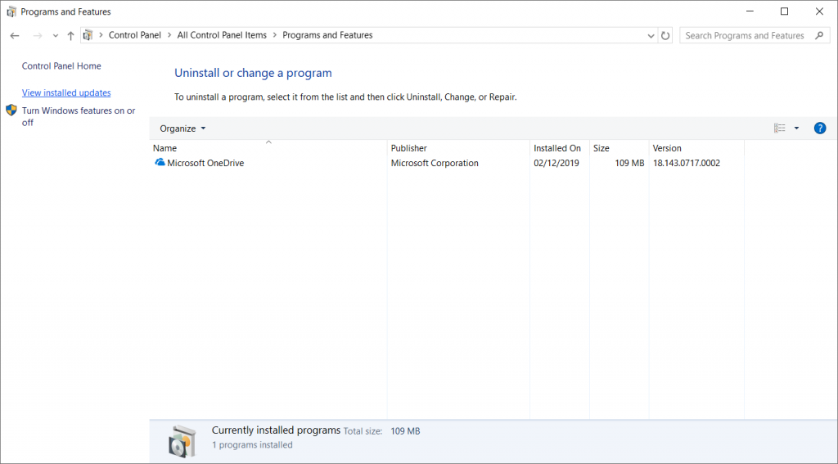This screenshot has height=464, width=838.
Task: Go back using the back arrow
Action: click(15, 36)
